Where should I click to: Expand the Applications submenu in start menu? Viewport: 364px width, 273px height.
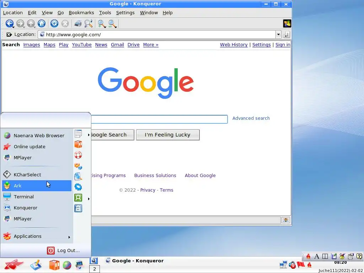(37, 236)
